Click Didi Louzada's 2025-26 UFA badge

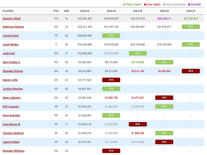164,107
